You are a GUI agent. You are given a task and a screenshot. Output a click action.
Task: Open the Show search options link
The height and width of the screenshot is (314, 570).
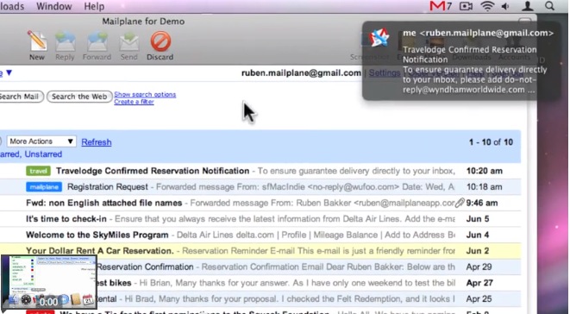coord(145,94)
